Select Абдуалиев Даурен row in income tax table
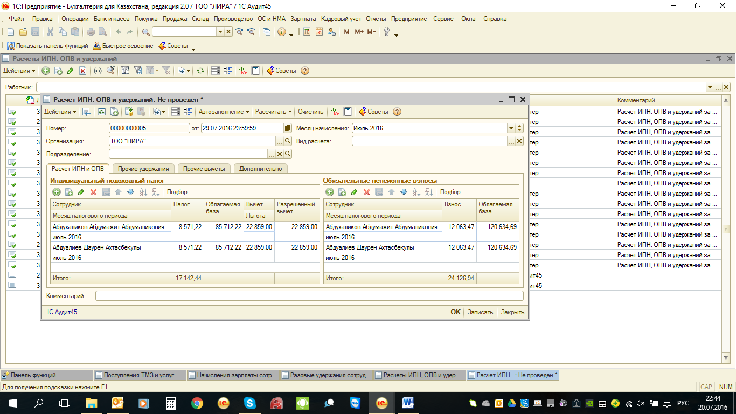Image resolution: width=736 pixels, height=414 pixels. (185, 252)
